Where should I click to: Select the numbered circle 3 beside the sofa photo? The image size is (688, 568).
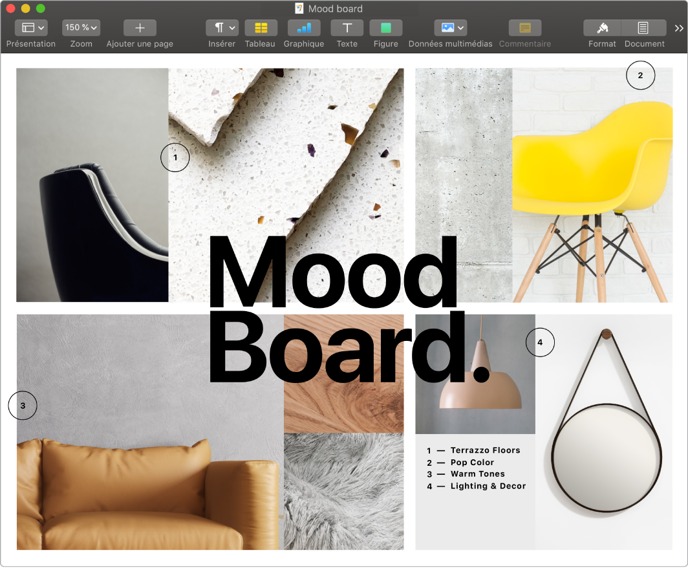pos(23,406)
